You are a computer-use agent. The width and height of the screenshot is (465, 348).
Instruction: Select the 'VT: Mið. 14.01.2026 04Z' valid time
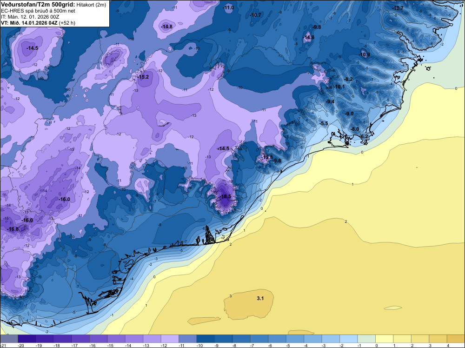pos(29,23)
